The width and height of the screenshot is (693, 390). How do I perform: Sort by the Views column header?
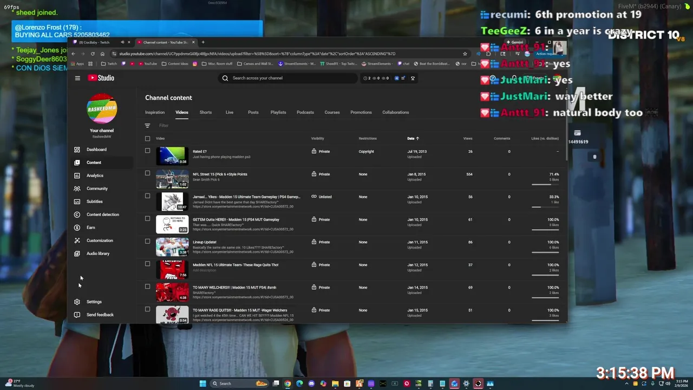468,139
